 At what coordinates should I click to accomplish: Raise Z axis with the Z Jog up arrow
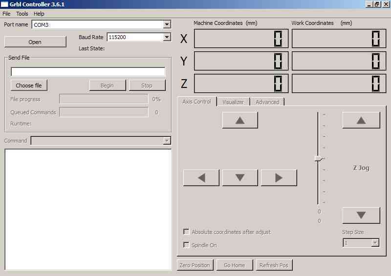pos(361,120)
